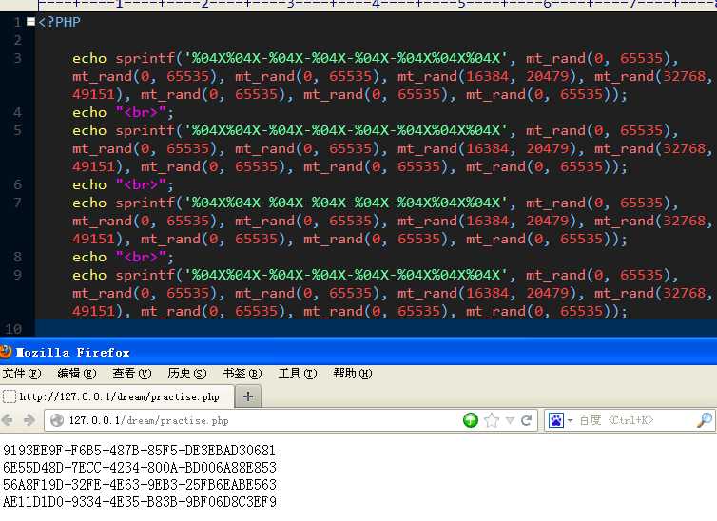Viewport: 717px width, 521px height.
Task: Open the 书签(B) menu
Action: tap(242, 374)
